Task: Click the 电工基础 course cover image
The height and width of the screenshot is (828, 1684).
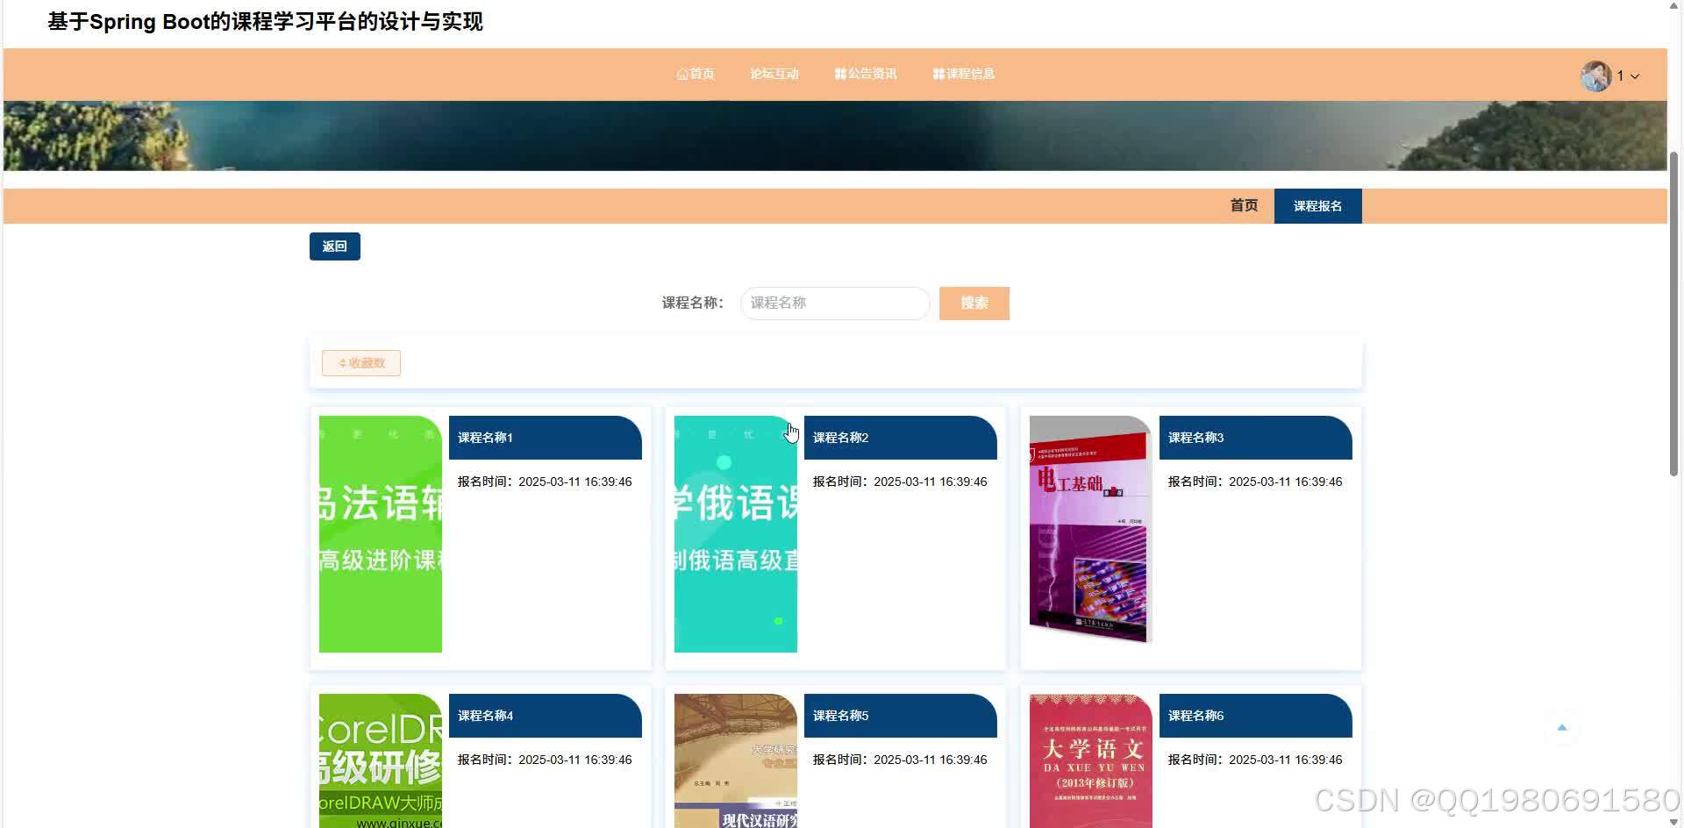Action: (x=1088, y=532)
